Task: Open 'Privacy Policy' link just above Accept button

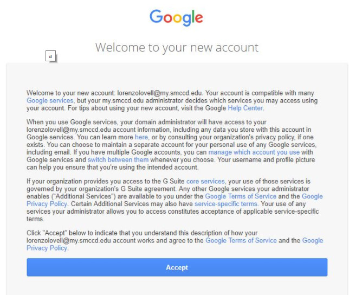Action: pos(47,248)
